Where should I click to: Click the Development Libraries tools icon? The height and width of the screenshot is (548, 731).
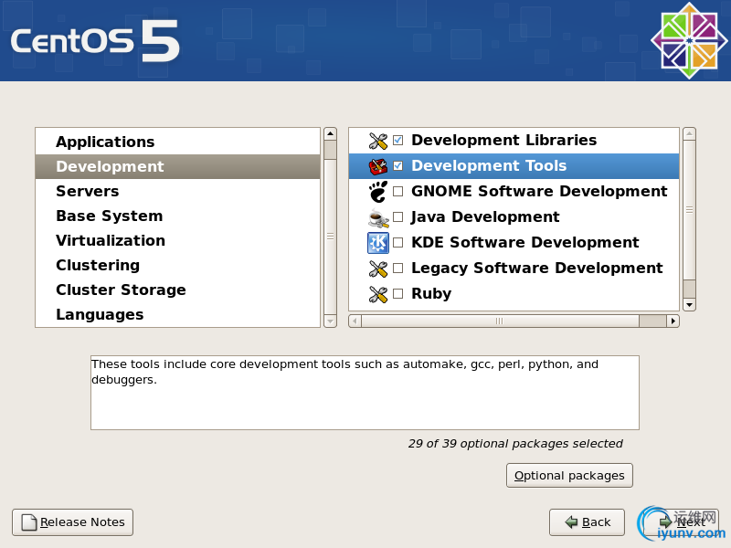[378, 141]
